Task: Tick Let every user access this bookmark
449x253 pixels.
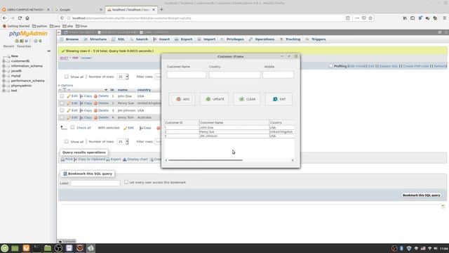Action: point(126,182)
